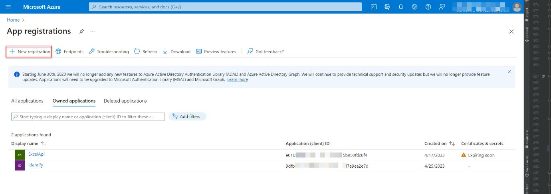Close the App registrations blade
Viewport: 551px width, 194px height.
tap(511, 32)
